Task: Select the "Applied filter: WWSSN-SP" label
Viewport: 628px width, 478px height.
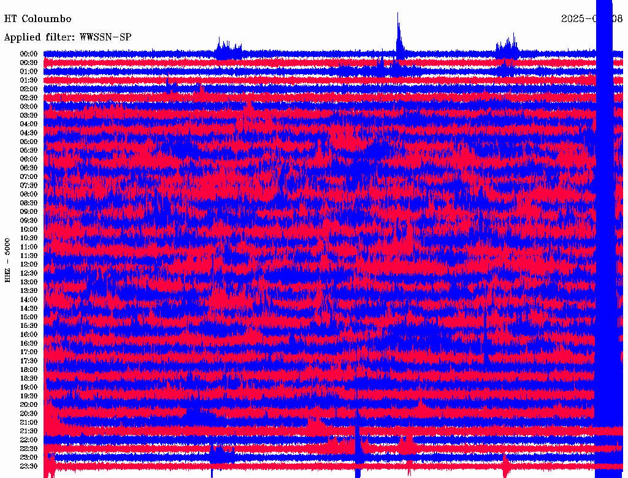Action: coord(67,37)
